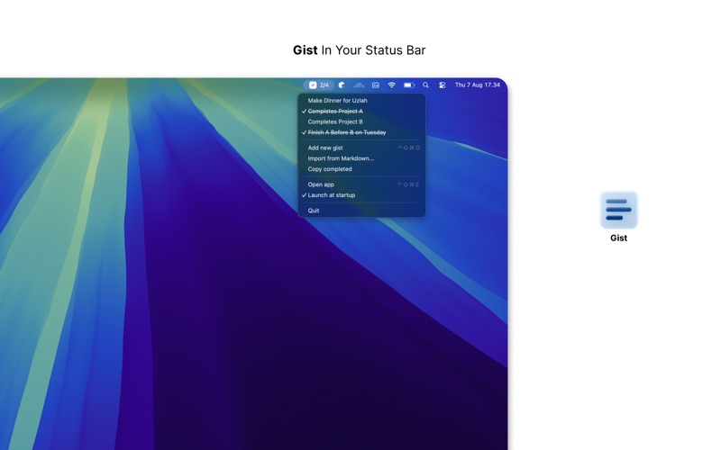Viewport: 721px width, 450px height.
Task: Open the Wi-Fi status menu
Action: (x=391, y=85)
